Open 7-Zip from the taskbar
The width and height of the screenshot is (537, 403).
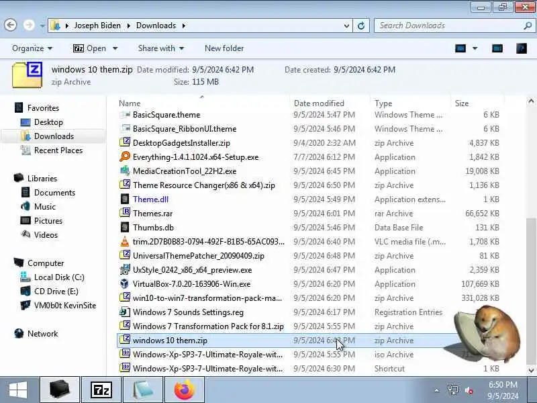coord(101,390)
